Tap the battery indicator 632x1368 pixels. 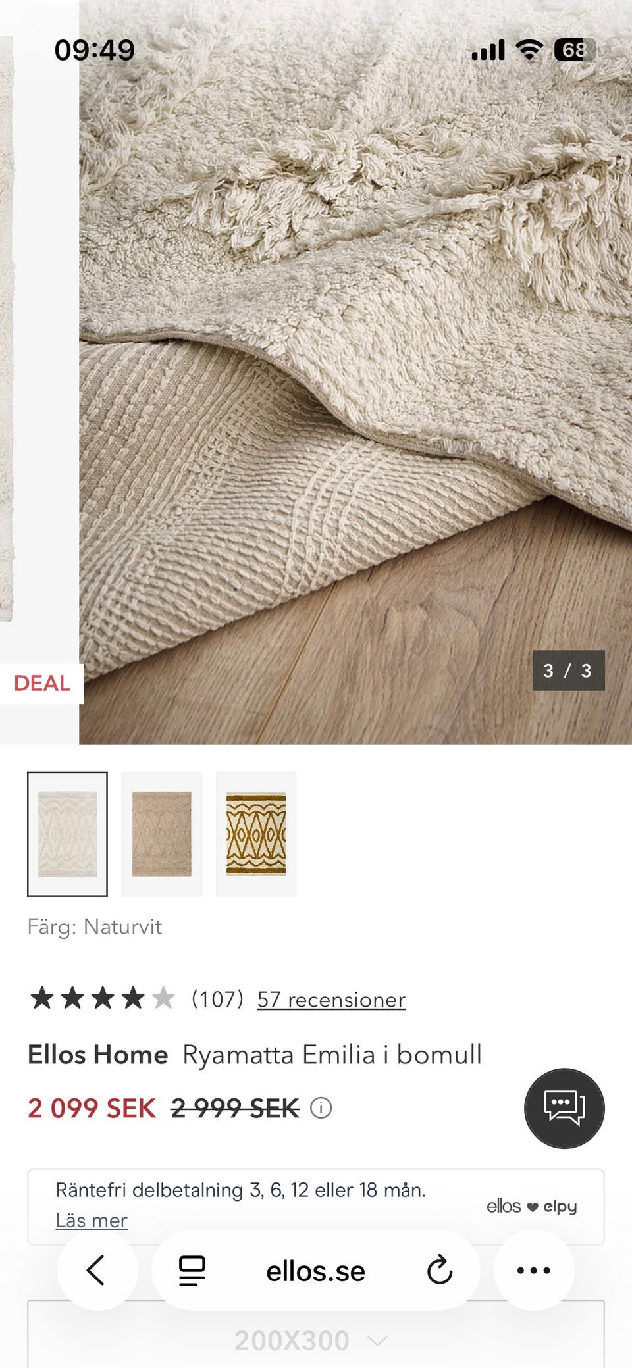pos(575,49)
